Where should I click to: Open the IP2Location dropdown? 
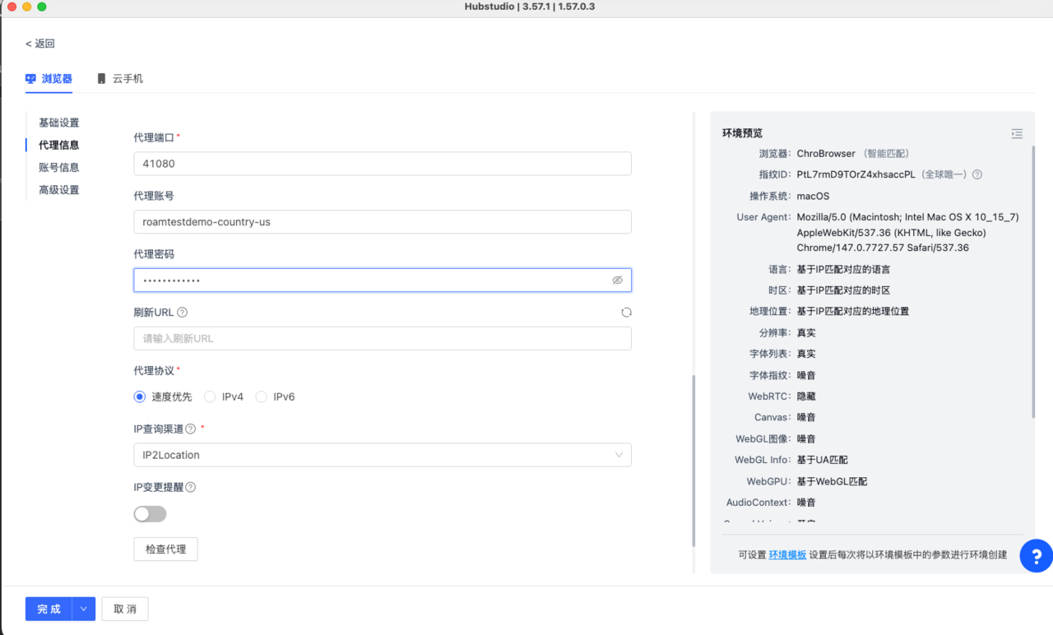coord(383,455)
